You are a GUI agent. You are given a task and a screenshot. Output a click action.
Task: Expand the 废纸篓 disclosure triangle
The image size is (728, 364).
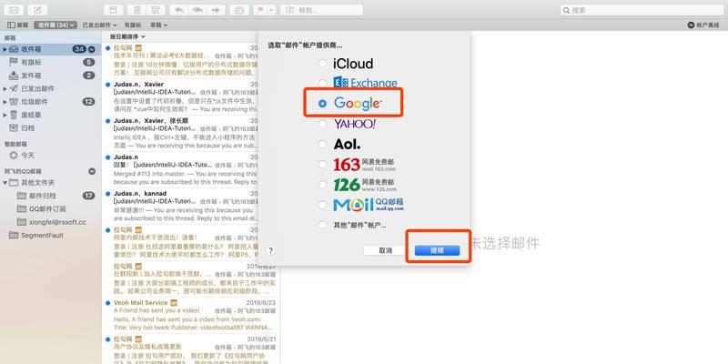[5, 115]
